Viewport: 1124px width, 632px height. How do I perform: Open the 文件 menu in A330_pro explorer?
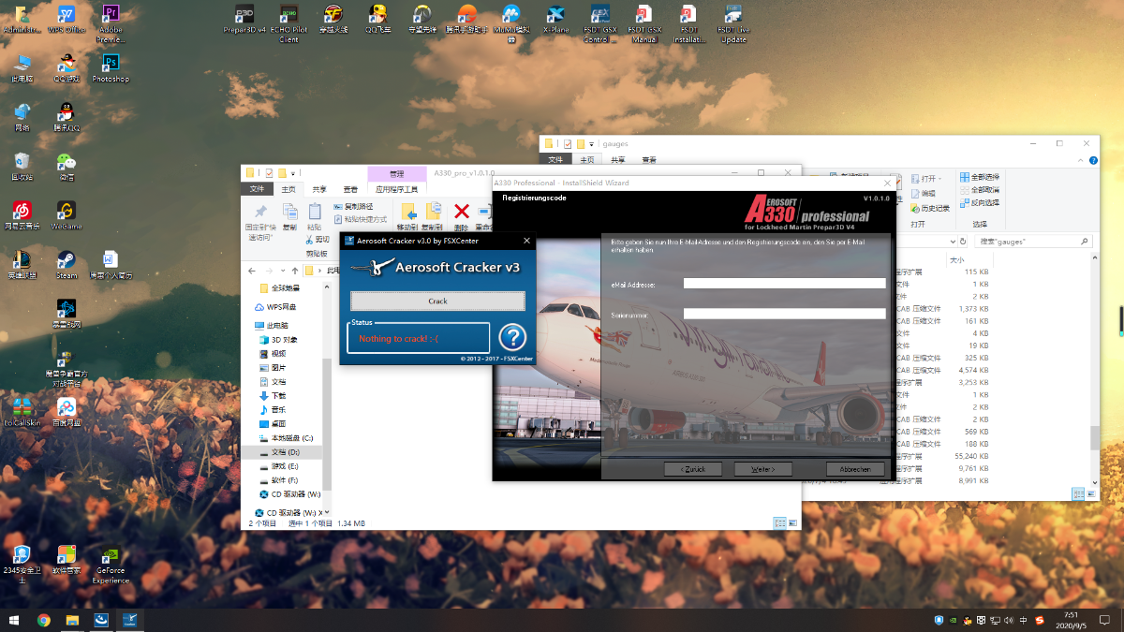(x=259, y=188)
